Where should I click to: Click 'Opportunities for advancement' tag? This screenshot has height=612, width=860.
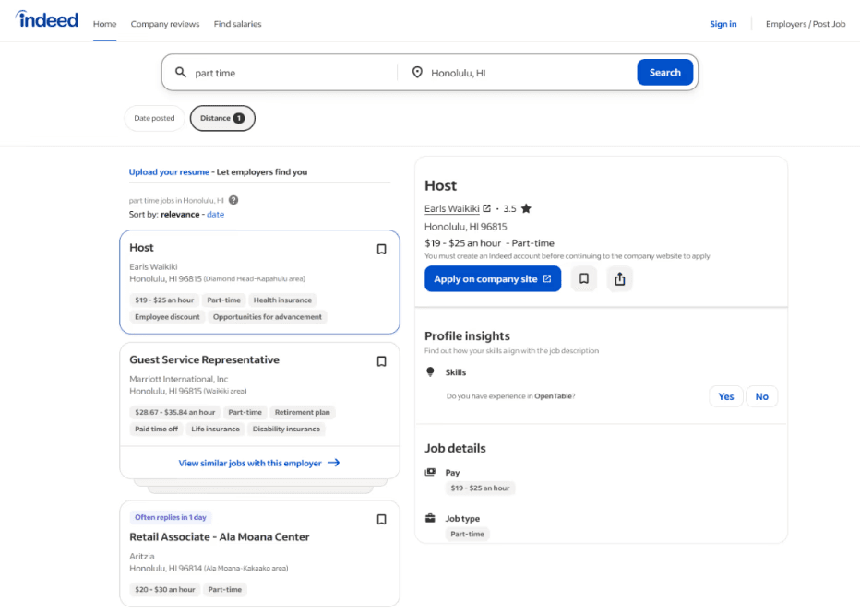tap(267, 317)
